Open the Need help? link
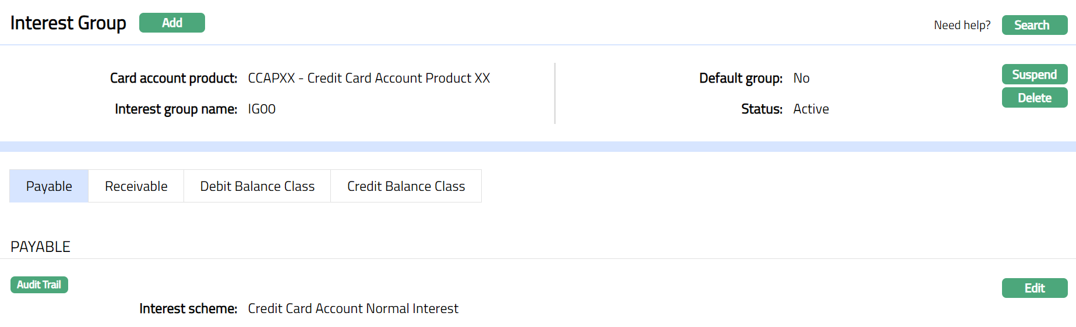 pos(962,25)
